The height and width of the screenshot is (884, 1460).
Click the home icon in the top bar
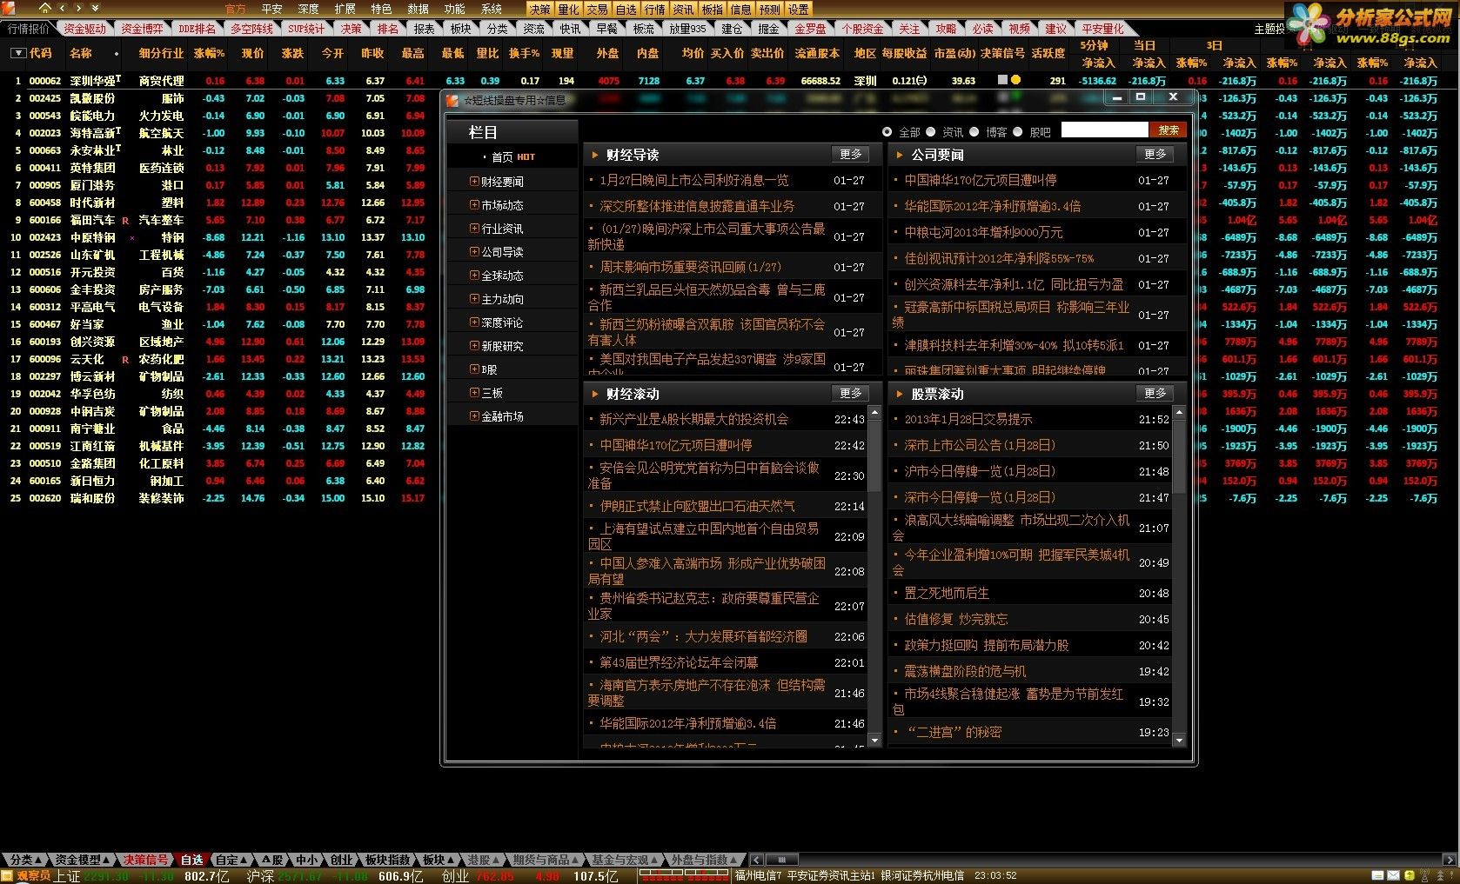44,8
